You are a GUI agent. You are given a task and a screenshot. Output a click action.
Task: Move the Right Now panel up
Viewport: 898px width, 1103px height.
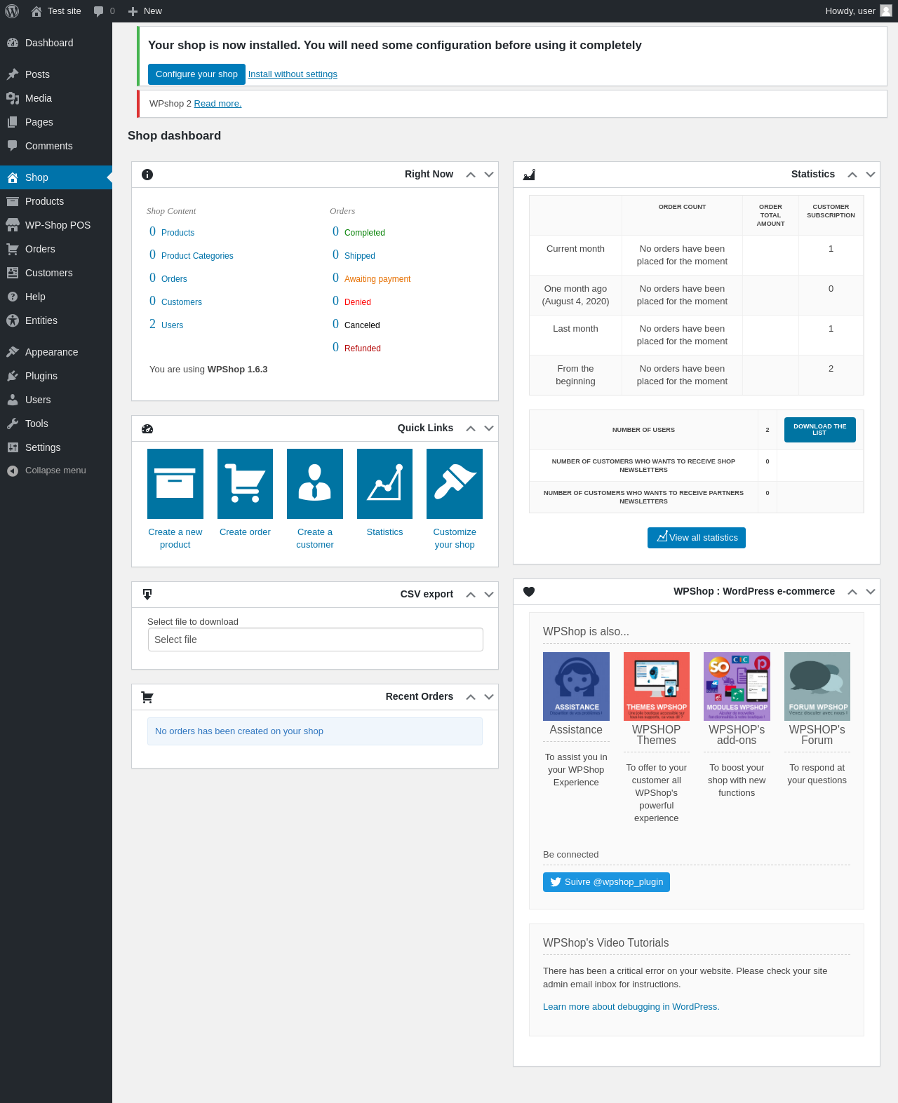click(471, 175)
